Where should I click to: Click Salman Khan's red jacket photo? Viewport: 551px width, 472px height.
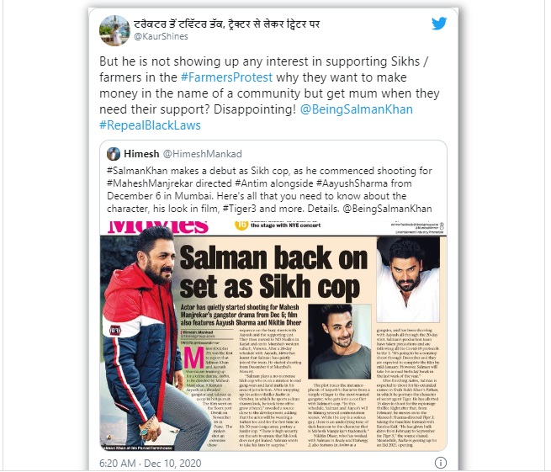(140, 339)
